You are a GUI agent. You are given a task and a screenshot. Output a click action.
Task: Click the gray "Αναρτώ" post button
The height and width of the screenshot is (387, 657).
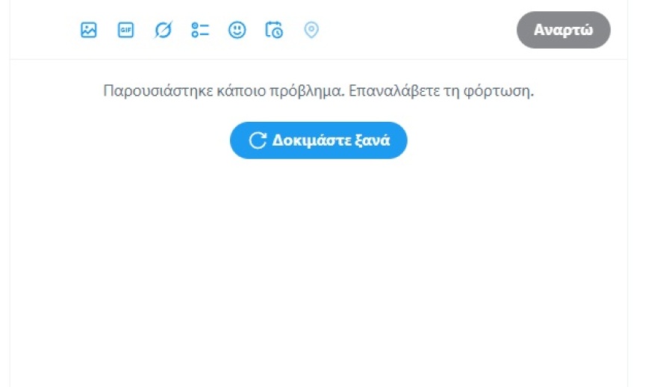(x=563, y=30)
